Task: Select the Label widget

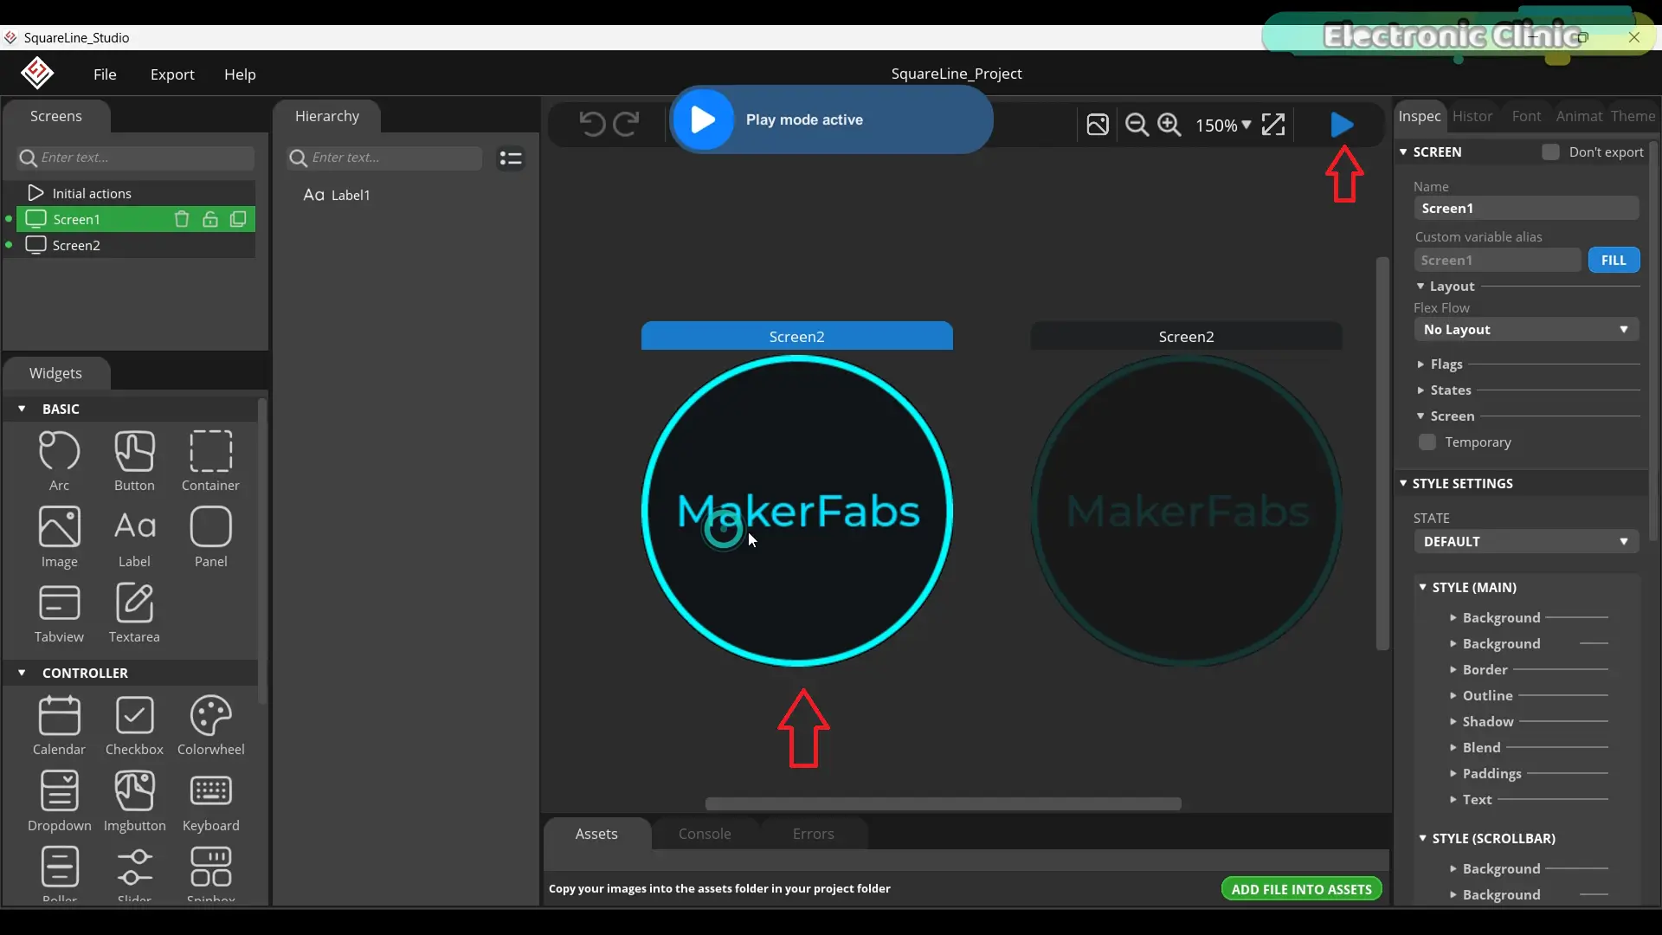Action: (134, 538)
